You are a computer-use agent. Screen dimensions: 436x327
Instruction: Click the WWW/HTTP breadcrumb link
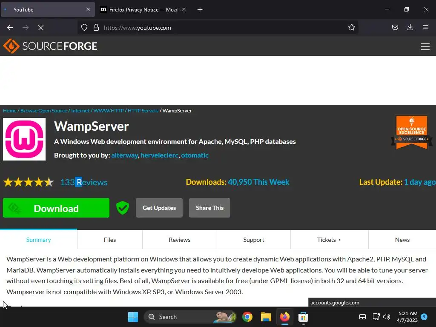[x=109, y=111]
